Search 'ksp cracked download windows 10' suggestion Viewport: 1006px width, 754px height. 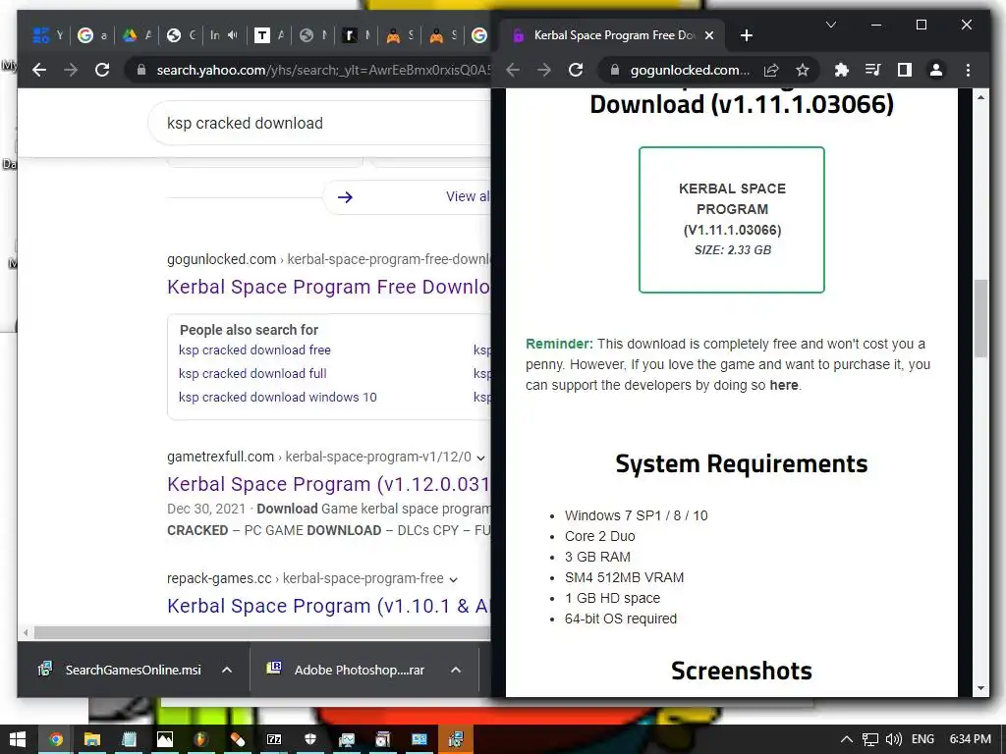(x=278, y=398)
